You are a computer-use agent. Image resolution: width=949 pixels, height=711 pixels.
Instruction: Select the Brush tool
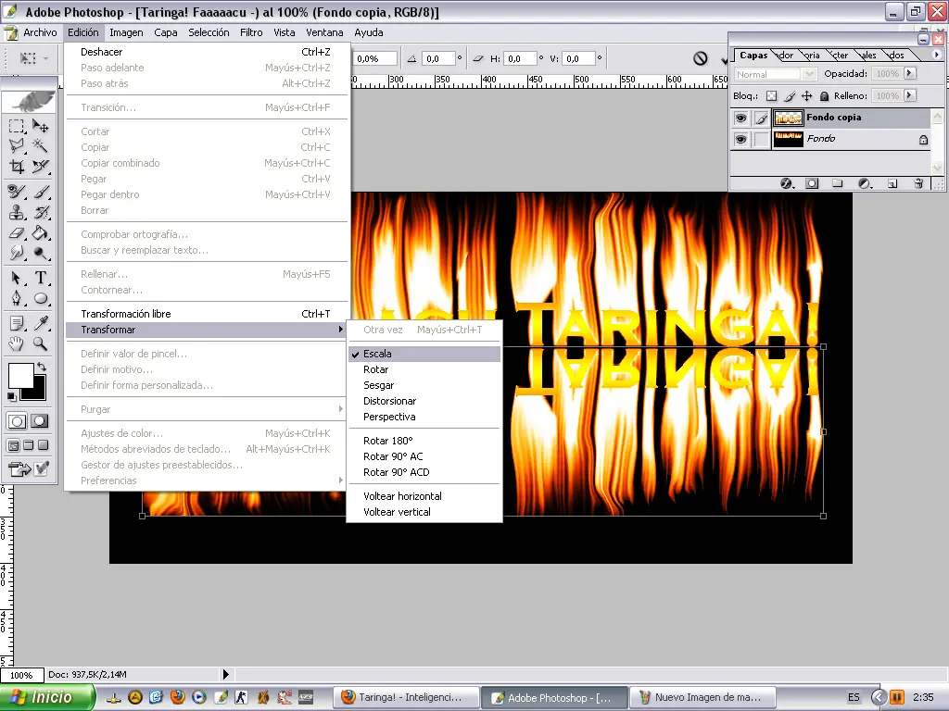(41, 193)
